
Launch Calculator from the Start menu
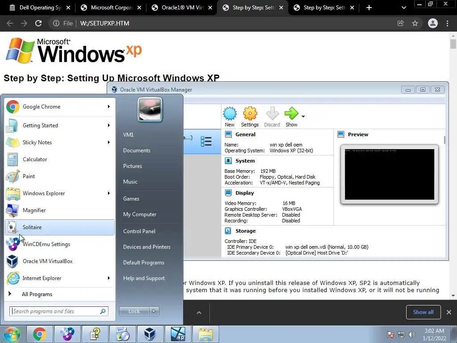(59, 159)
